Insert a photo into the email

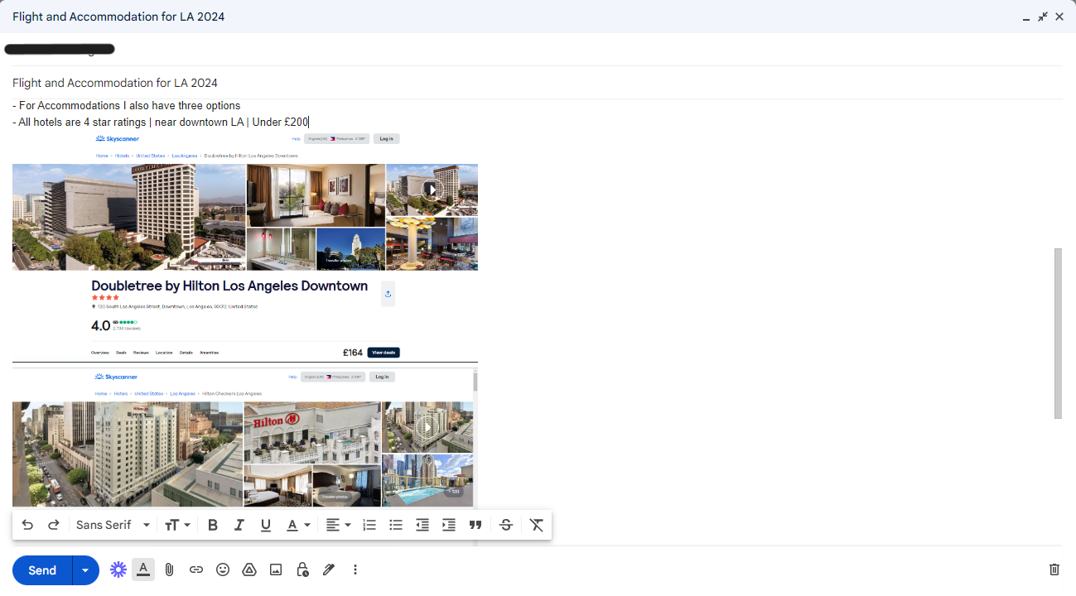[276, 570]
